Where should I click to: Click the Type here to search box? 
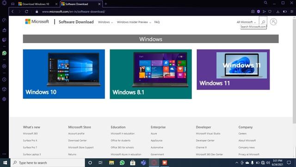(x=48, y=163)
